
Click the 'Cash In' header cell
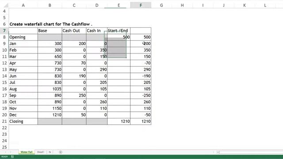(97, 30)
